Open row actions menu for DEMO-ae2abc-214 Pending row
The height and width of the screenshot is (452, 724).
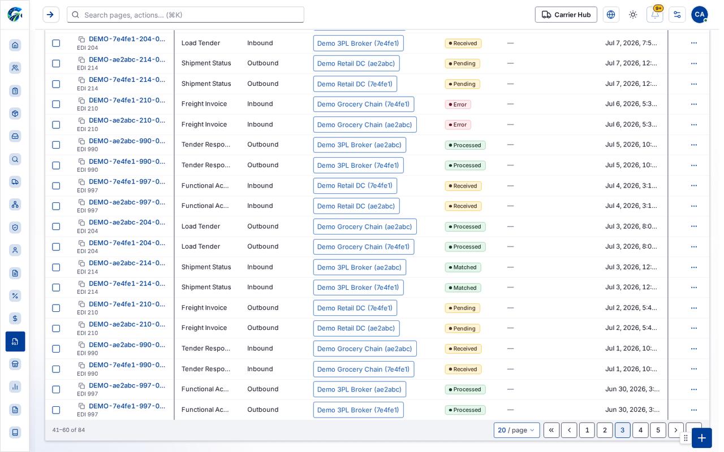[x=693, y=63]
